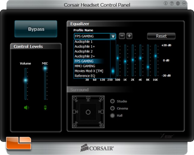Open the help question mark icon

(x=172, y=3)
